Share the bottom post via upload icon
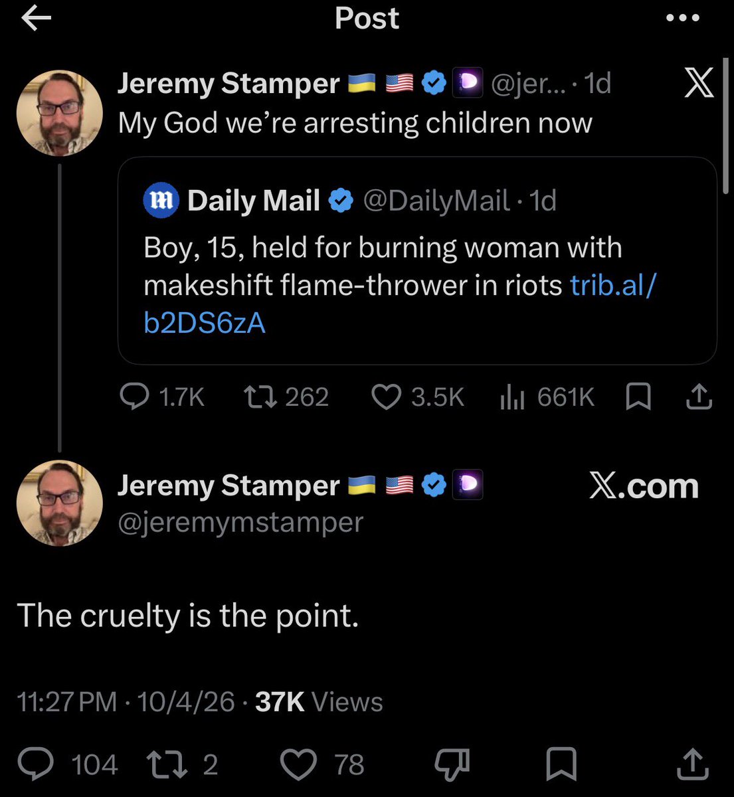 click(693, 764)
